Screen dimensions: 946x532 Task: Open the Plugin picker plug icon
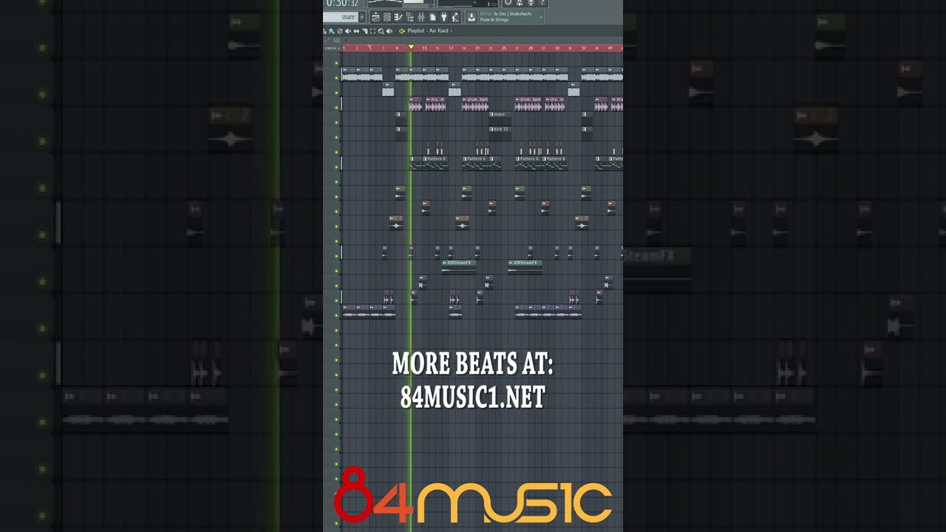pos(443,17)
